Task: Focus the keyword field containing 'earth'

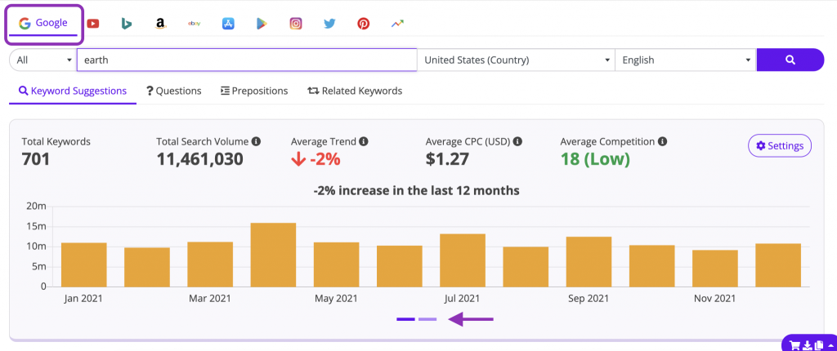Action: coord(247,60)
